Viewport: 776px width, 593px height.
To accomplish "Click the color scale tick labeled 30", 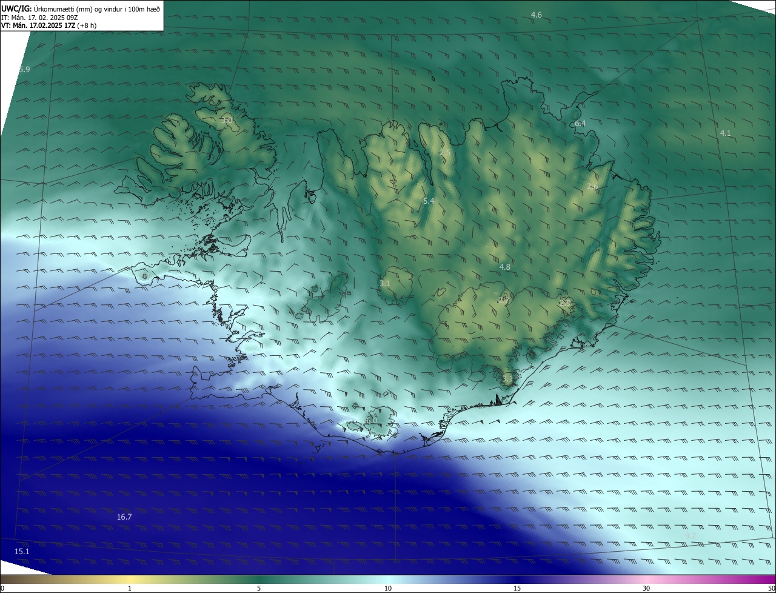I will tap(646, 588).
